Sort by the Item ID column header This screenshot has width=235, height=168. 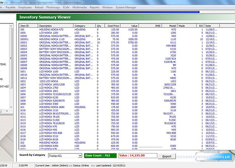28,26
